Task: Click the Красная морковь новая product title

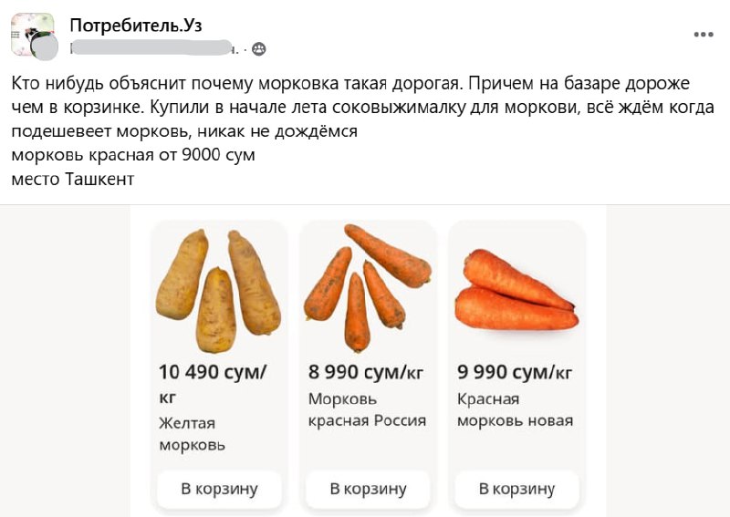Action: click(x=515, y=410)
